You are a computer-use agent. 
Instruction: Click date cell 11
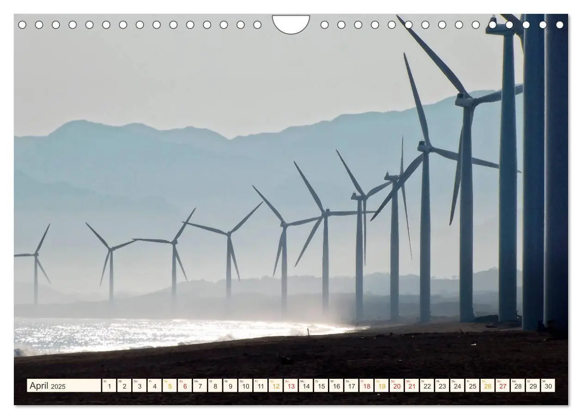261,386
